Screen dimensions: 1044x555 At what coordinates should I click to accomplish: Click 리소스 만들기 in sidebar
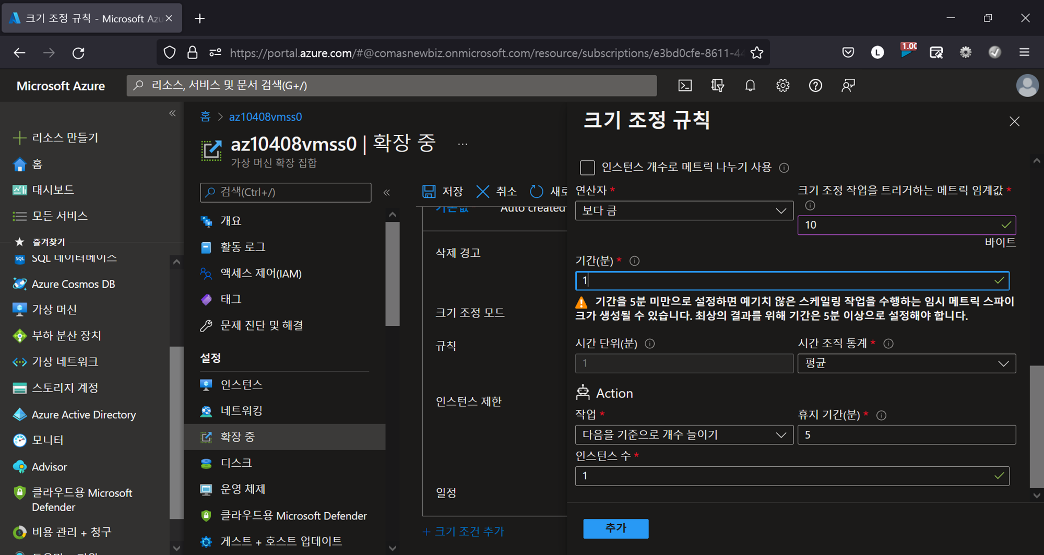point(56,138)
